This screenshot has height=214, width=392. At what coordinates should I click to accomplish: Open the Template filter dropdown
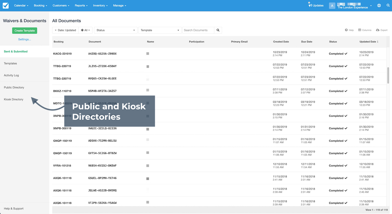click(x=160, y=30)
